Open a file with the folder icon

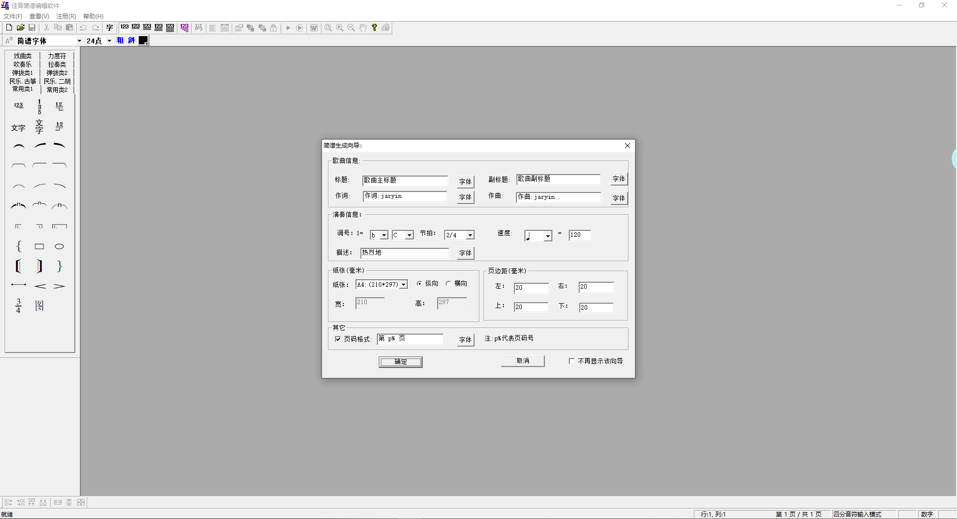(20, 28)
